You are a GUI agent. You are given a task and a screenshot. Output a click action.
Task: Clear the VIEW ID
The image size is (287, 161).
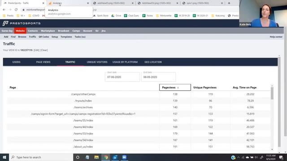pyautogui.click(x=44, y=50)
